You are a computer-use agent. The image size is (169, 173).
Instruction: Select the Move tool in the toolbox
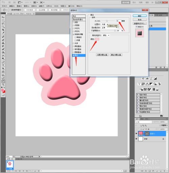[x=3, y=17]
